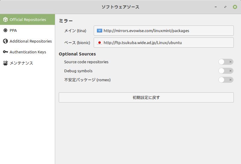Viewport: 241px width, 164px height.
Task: Enable Source code repositories switch
Action: 226,62
